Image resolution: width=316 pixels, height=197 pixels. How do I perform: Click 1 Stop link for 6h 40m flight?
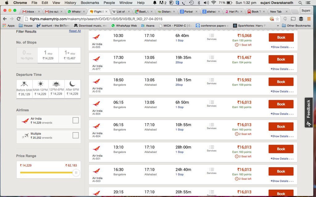tap(179, 40)
